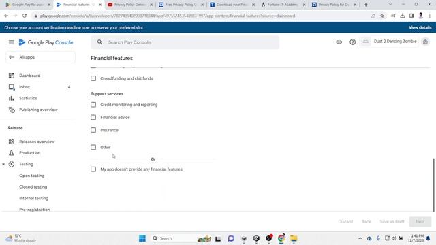Open Publishing overview in sidebar
The image size is (436, 245).
[x=38, y=110]
